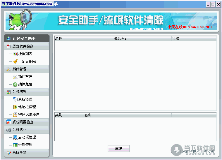222x160 pixels.
Task: Click the 检测列表 chart icon
Action: click(x=15, y=54)
